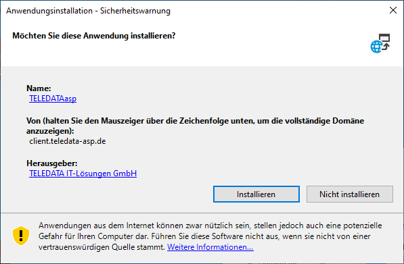Choose Nicht installieren to cancel
Screen dimensions: 404x264
(x=350, y=194)
